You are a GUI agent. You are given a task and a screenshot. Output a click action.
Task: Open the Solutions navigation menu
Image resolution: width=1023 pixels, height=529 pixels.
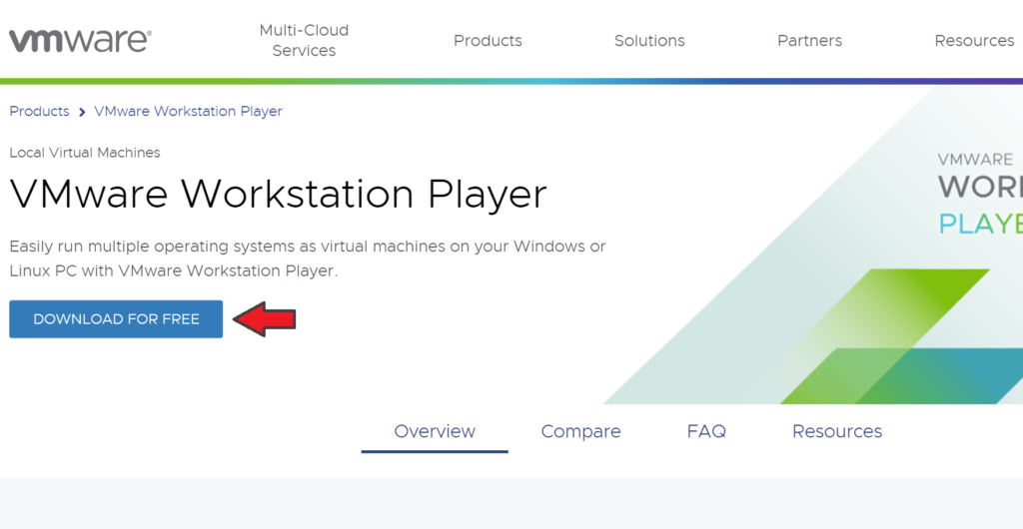click(x=649, y=40)
